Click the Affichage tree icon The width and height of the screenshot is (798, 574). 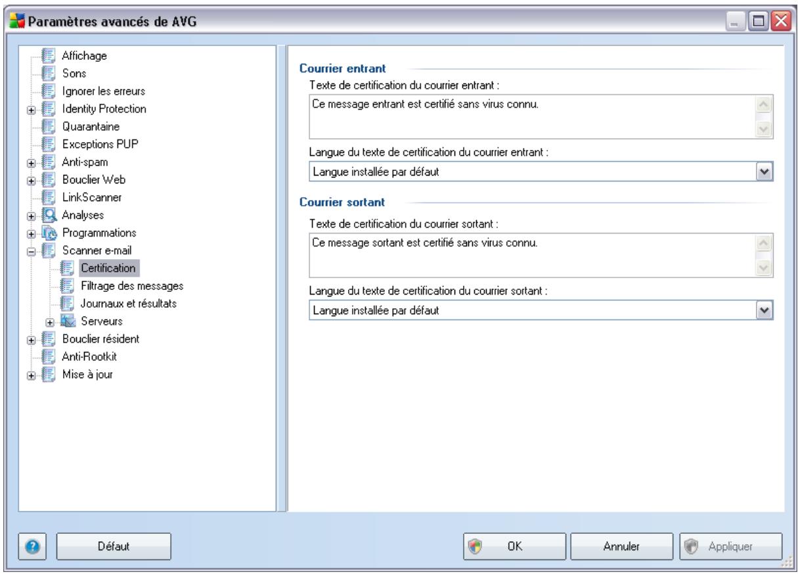(x=47, y=55)
